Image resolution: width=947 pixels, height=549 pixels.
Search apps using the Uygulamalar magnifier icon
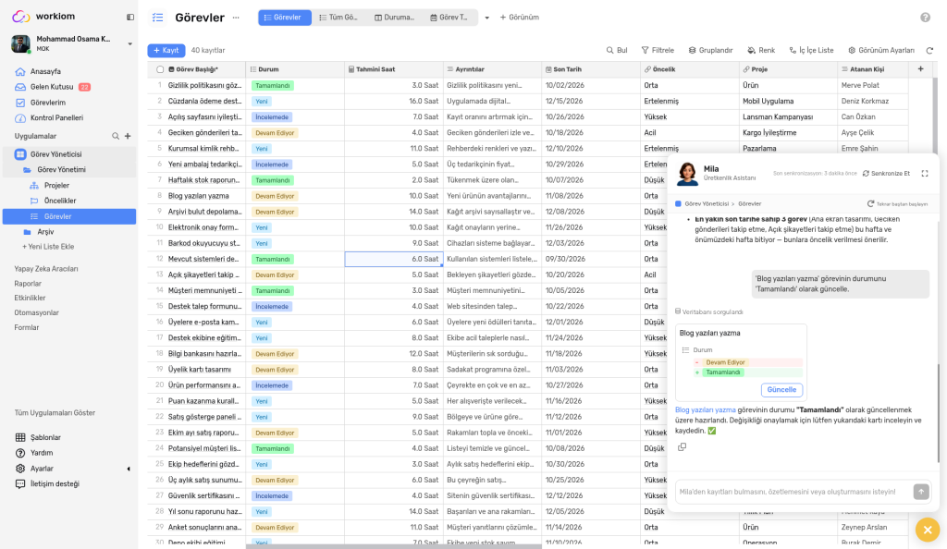116,137
